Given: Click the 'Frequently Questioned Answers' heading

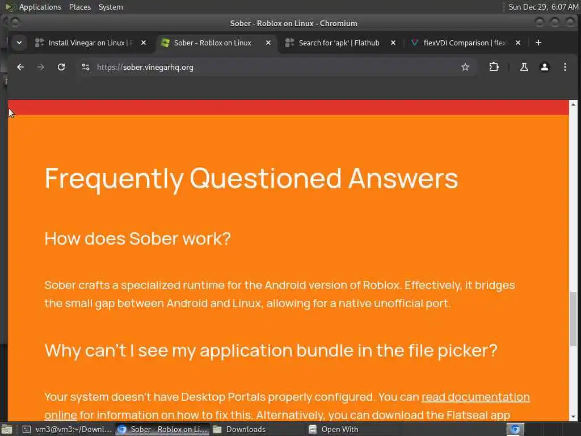Looking at the screenshot, I should tap(251, 179).
